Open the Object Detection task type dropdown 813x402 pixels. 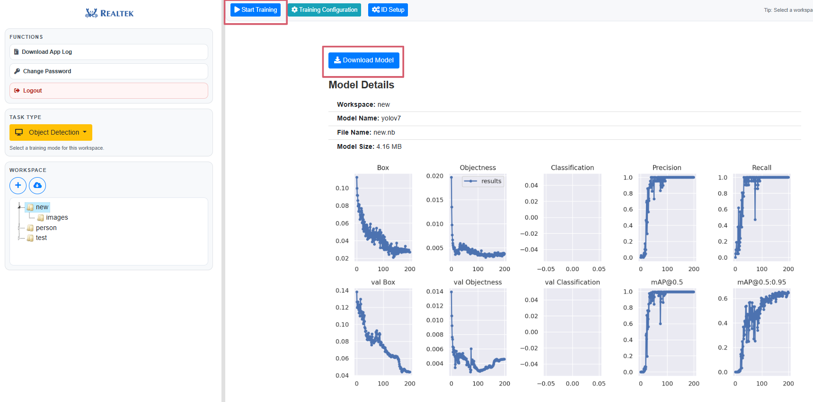(51, 133)
